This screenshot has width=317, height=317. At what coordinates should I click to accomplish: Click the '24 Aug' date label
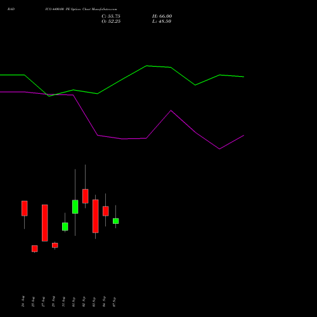(23, 301)
